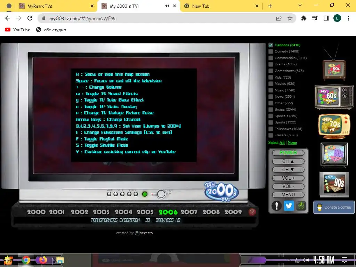Open the My 70s TV site icon
This screenshot has width=356, height=267.
(334, 126)
